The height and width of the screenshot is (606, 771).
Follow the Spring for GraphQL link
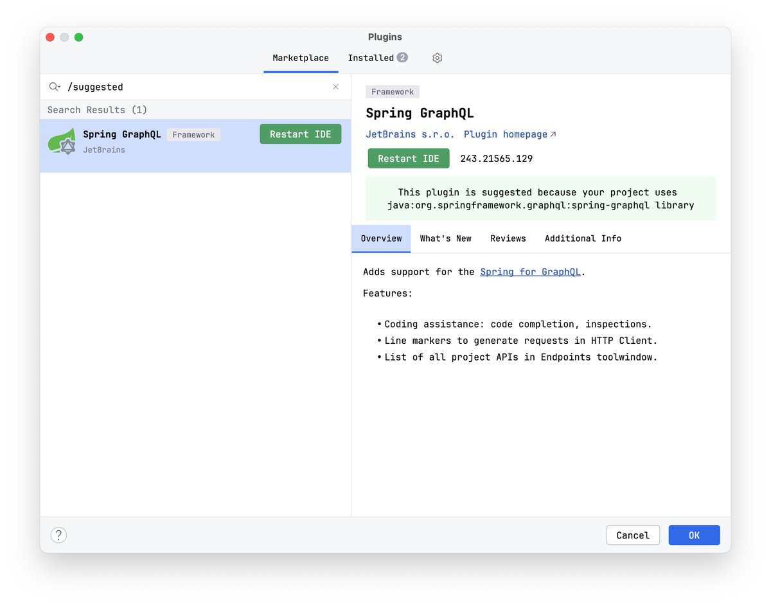531,272
